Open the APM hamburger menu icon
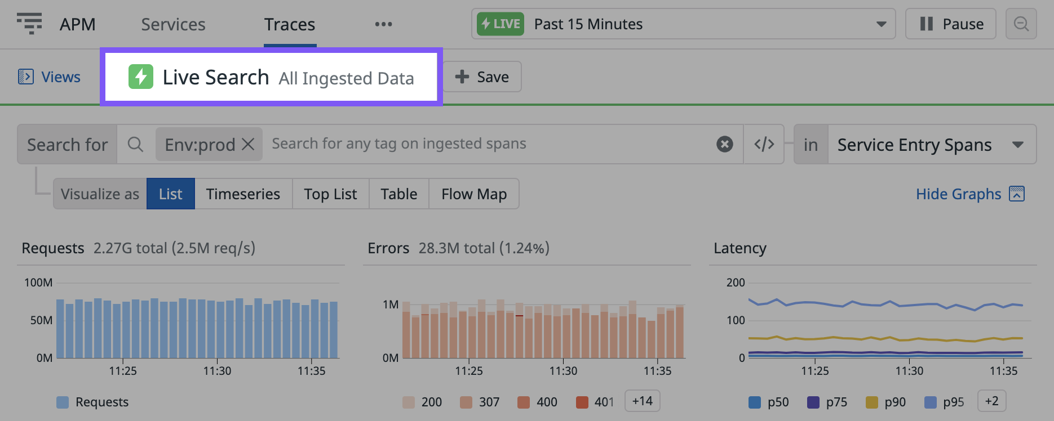The width and height of the screenshot is (1054, 421). 29,24
